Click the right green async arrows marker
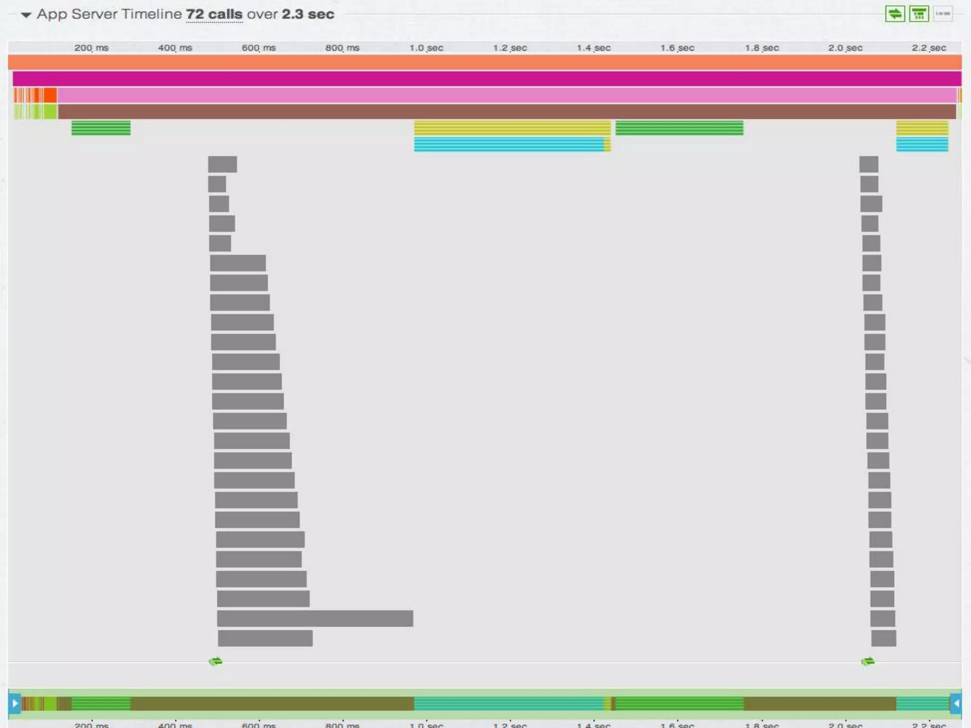The image size is (971, 728). 868,661
